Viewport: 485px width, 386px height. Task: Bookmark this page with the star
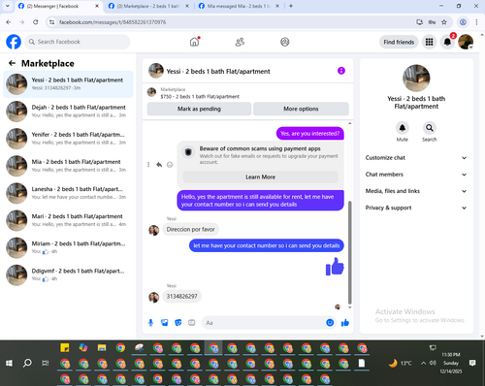444,22
